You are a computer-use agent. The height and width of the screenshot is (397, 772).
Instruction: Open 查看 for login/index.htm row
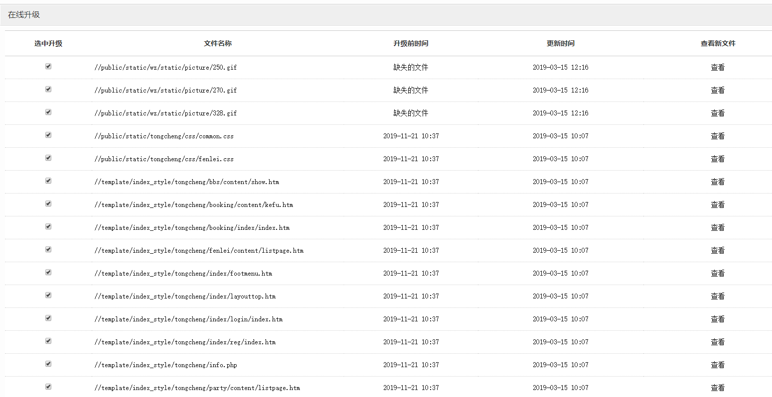pyautogui.click(x=718, y=319)
